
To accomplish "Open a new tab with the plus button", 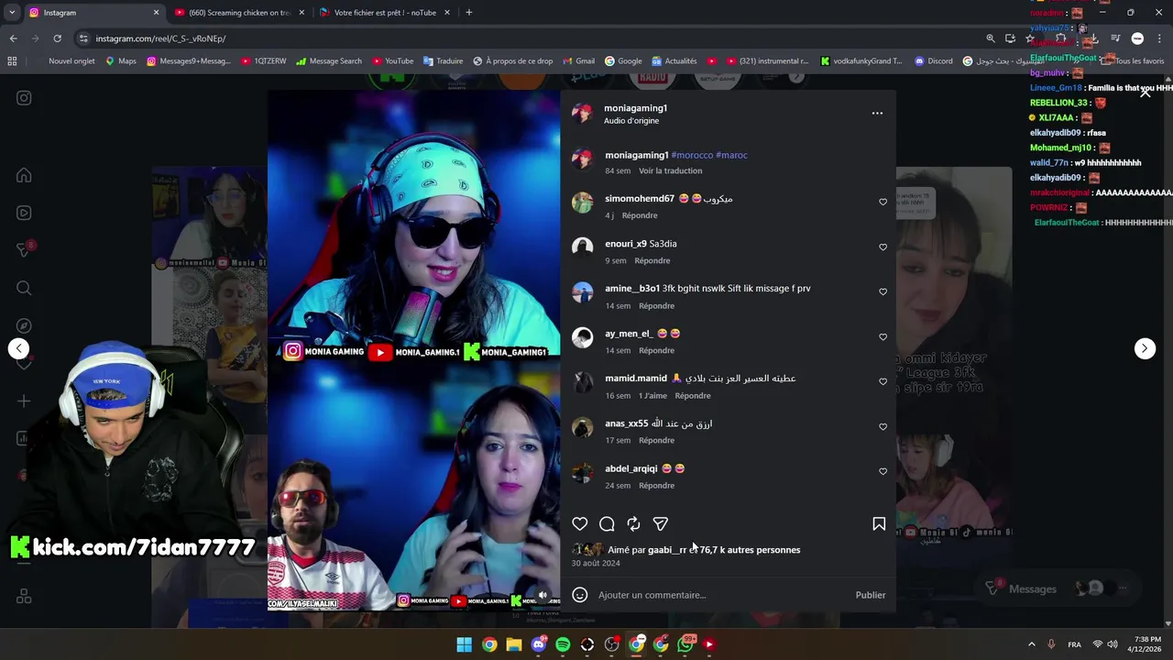I will pyautogui.click(x=468, y=13).
